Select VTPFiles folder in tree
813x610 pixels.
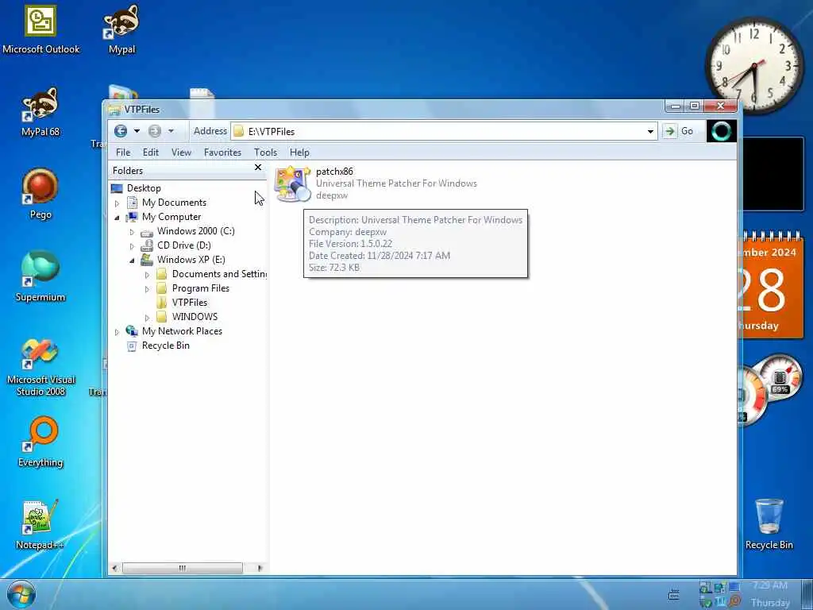coord(190,303)
